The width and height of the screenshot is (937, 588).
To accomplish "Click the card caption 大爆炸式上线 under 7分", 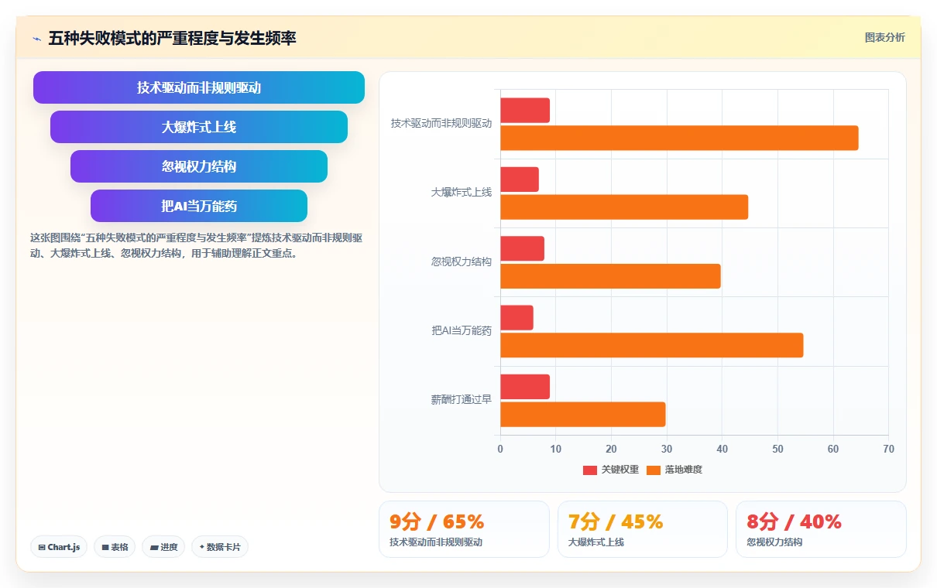I will tap(596, 542).
